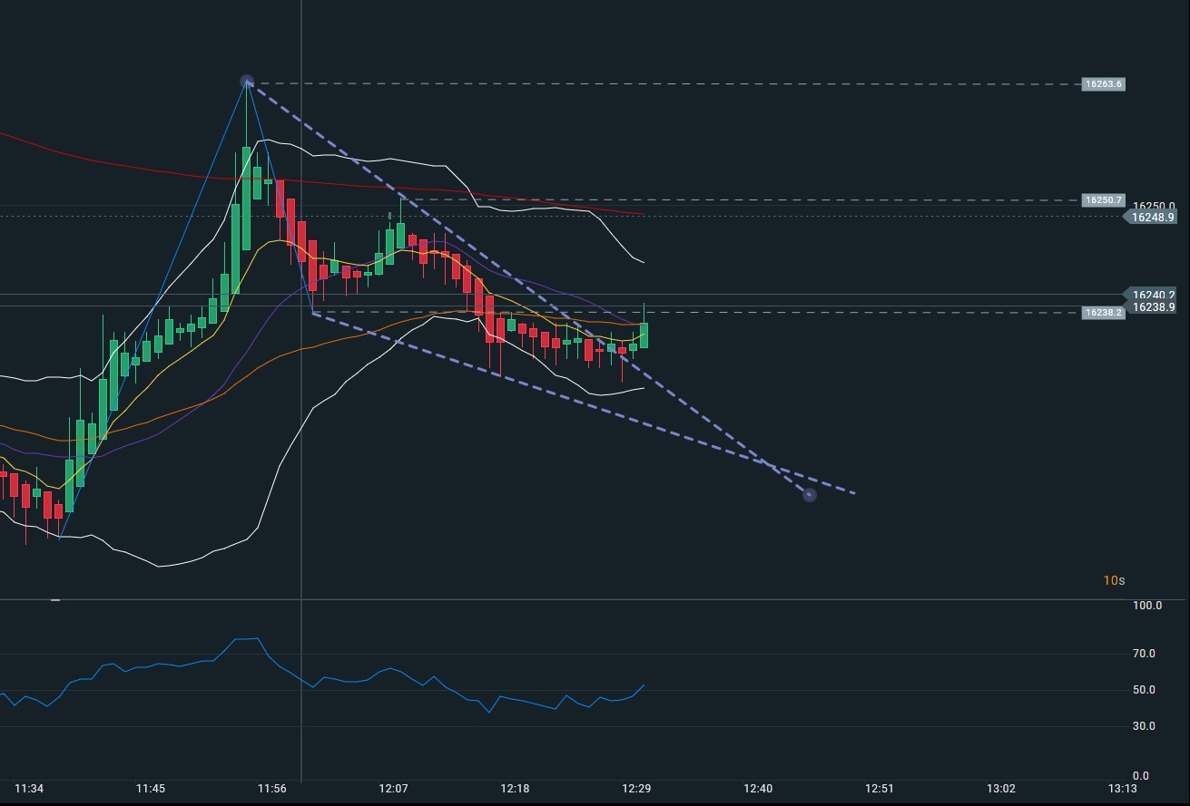
Task: Select the wedge drawing's top anchor point at the price peak
Action: pyautogui.click(x=247, y=83)
